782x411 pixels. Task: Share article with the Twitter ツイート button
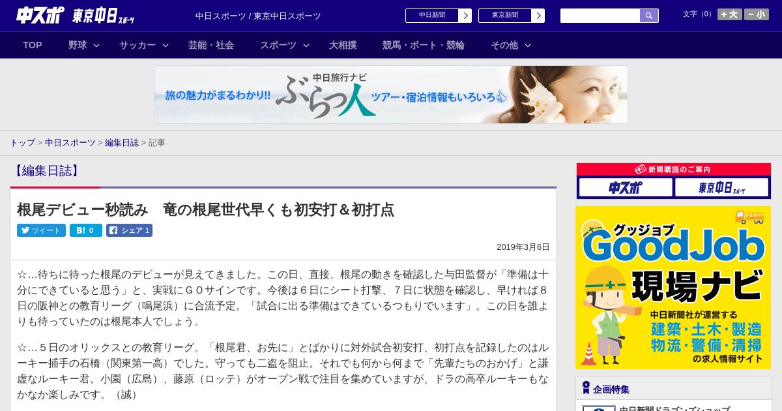pos(41,230)
